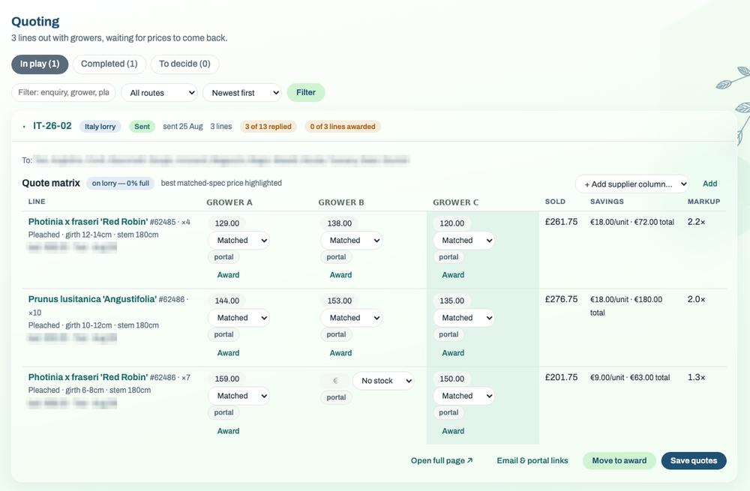Edit Grower A price 144.00
This screenshot has width=750, height=491.
tap(227, 301)
